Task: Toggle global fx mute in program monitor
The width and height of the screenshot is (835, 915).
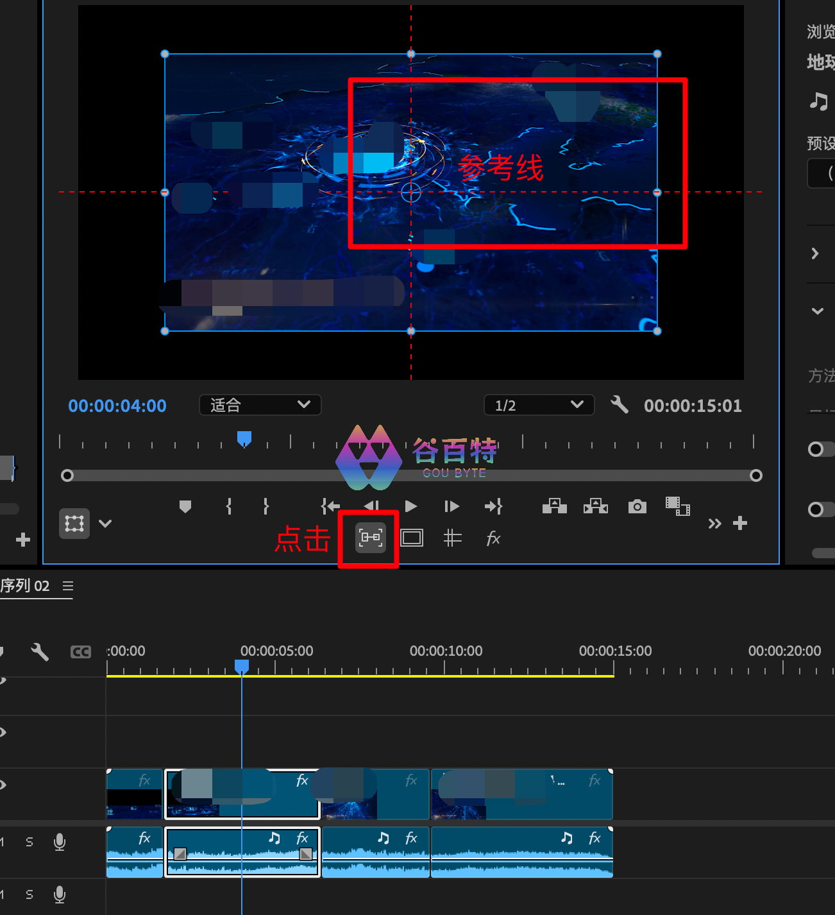Action: pos(493,538)
